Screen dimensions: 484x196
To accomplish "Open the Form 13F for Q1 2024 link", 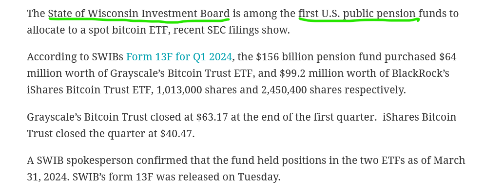I will (179, 57).
